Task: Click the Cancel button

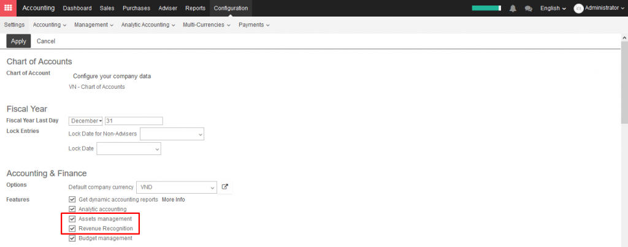Action: coord(46,41)
